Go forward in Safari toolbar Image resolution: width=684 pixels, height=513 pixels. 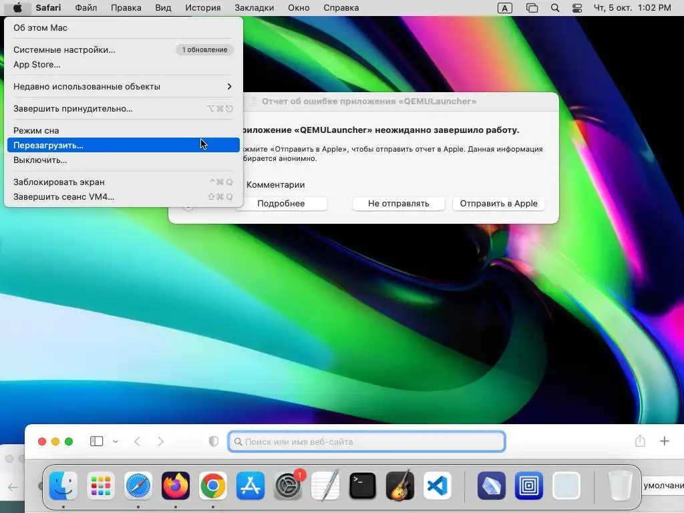coord(160,442)
